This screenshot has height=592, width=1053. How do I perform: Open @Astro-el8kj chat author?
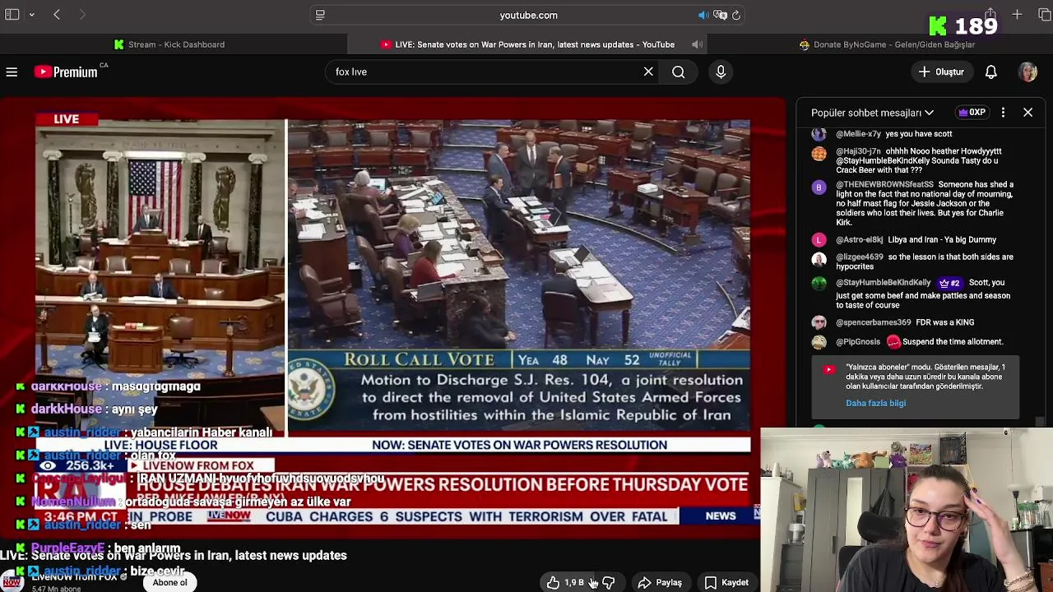pos(859,240)
